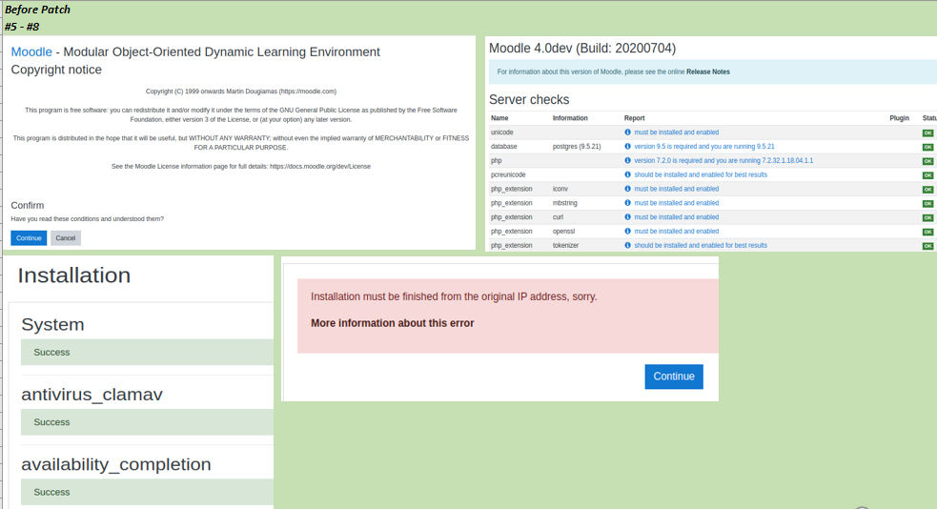Click OK status badge for database row
Viewport: 937px width, 509px height.
coord(927,147)
